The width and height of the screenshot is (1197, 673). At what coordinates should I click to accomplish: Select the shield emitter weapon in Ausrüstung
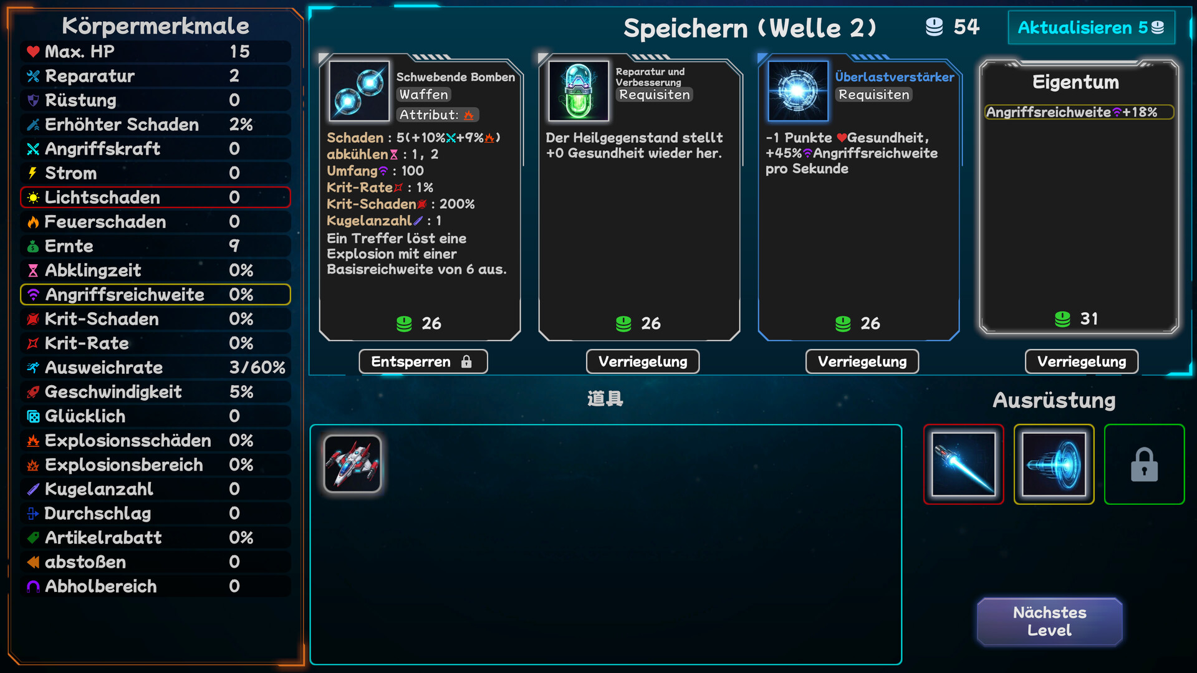pyautogui.click(x=1054, y=464)
